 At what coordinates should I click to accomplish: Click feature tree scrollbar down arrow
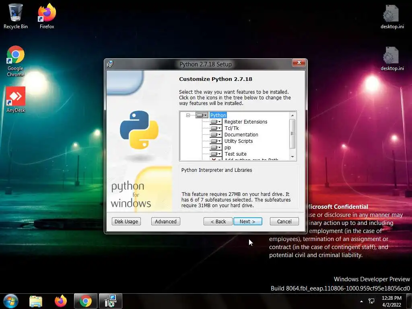[x=292, y=157]
